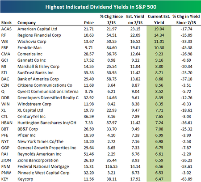Click 'Comerica Inc' company name
This screenshot has height=182, width=201.
[30, 54]
